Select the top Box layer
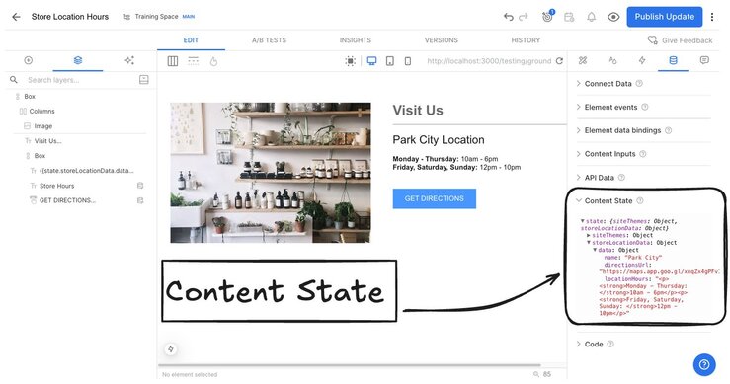Screen dimensions: 730x384 pos(30,97)
